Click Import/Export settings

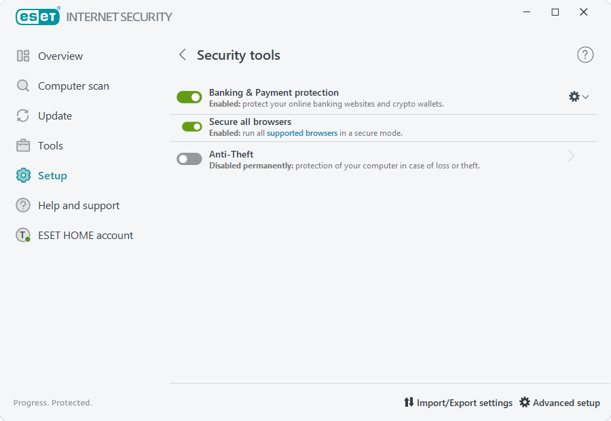(x=458, y=403)
